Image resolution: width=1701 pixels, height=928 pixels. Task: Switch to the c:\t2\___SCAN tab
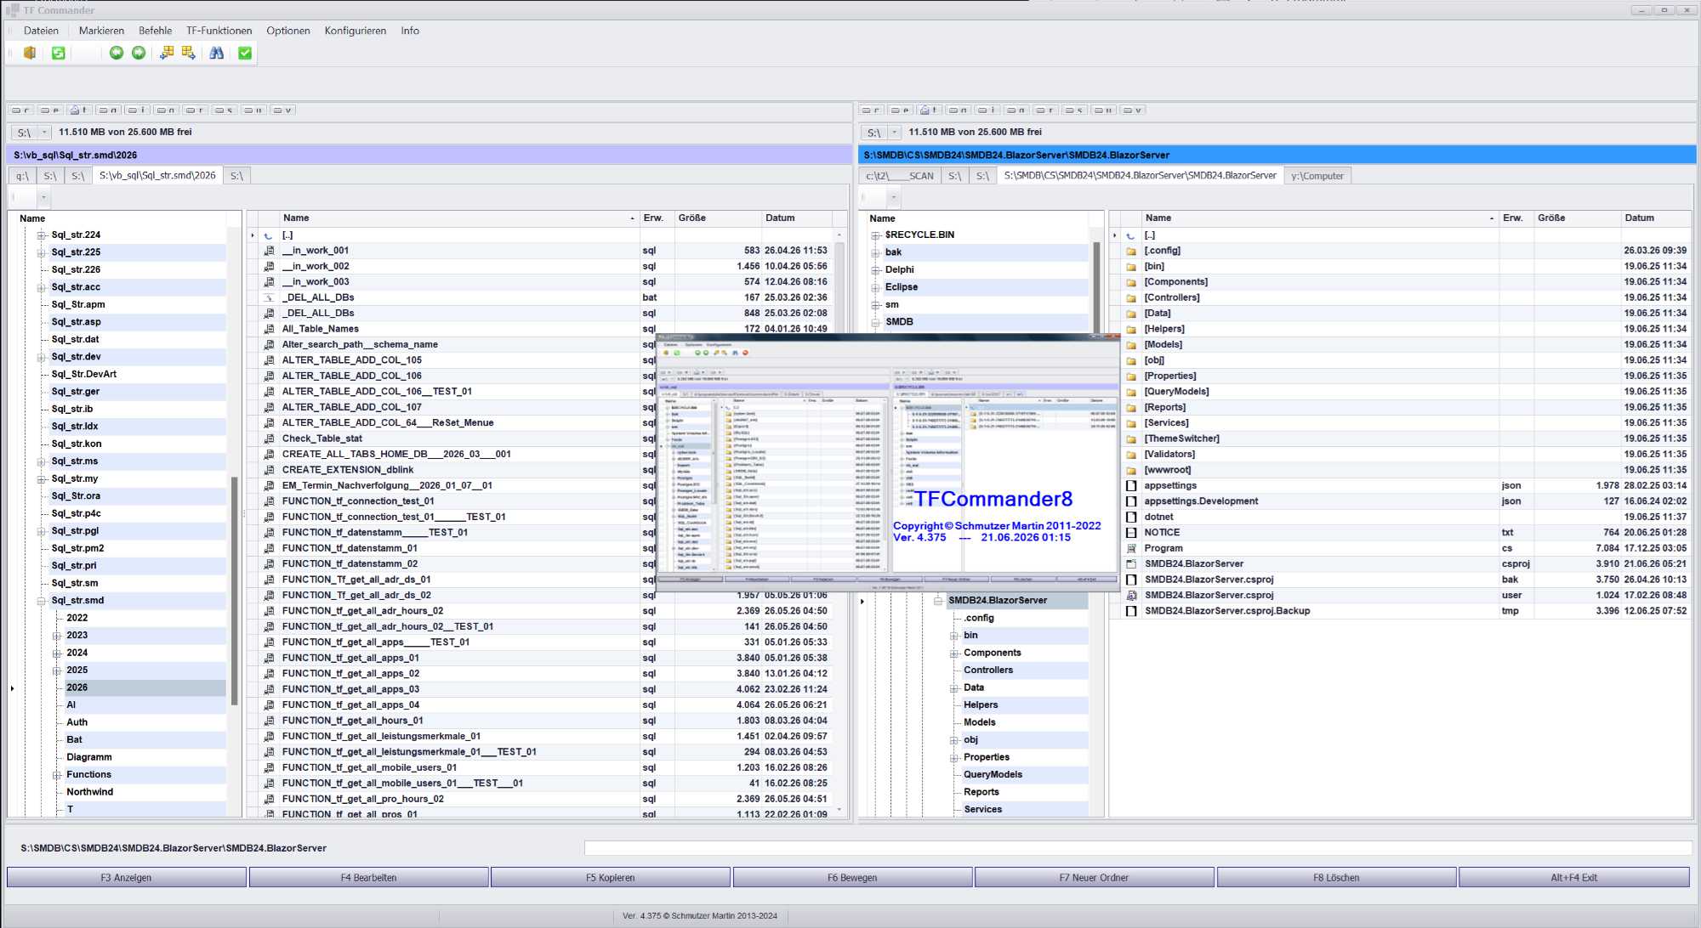[x=900, y=176]
